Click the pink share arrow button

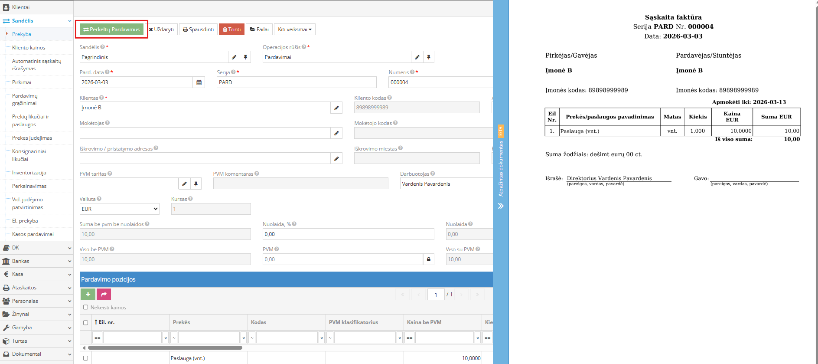[x=104, y=295]
